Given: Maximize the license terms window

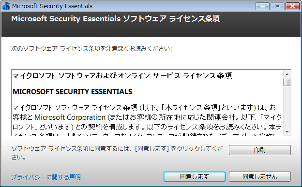Looking at the screenshot, I should 277,6.
